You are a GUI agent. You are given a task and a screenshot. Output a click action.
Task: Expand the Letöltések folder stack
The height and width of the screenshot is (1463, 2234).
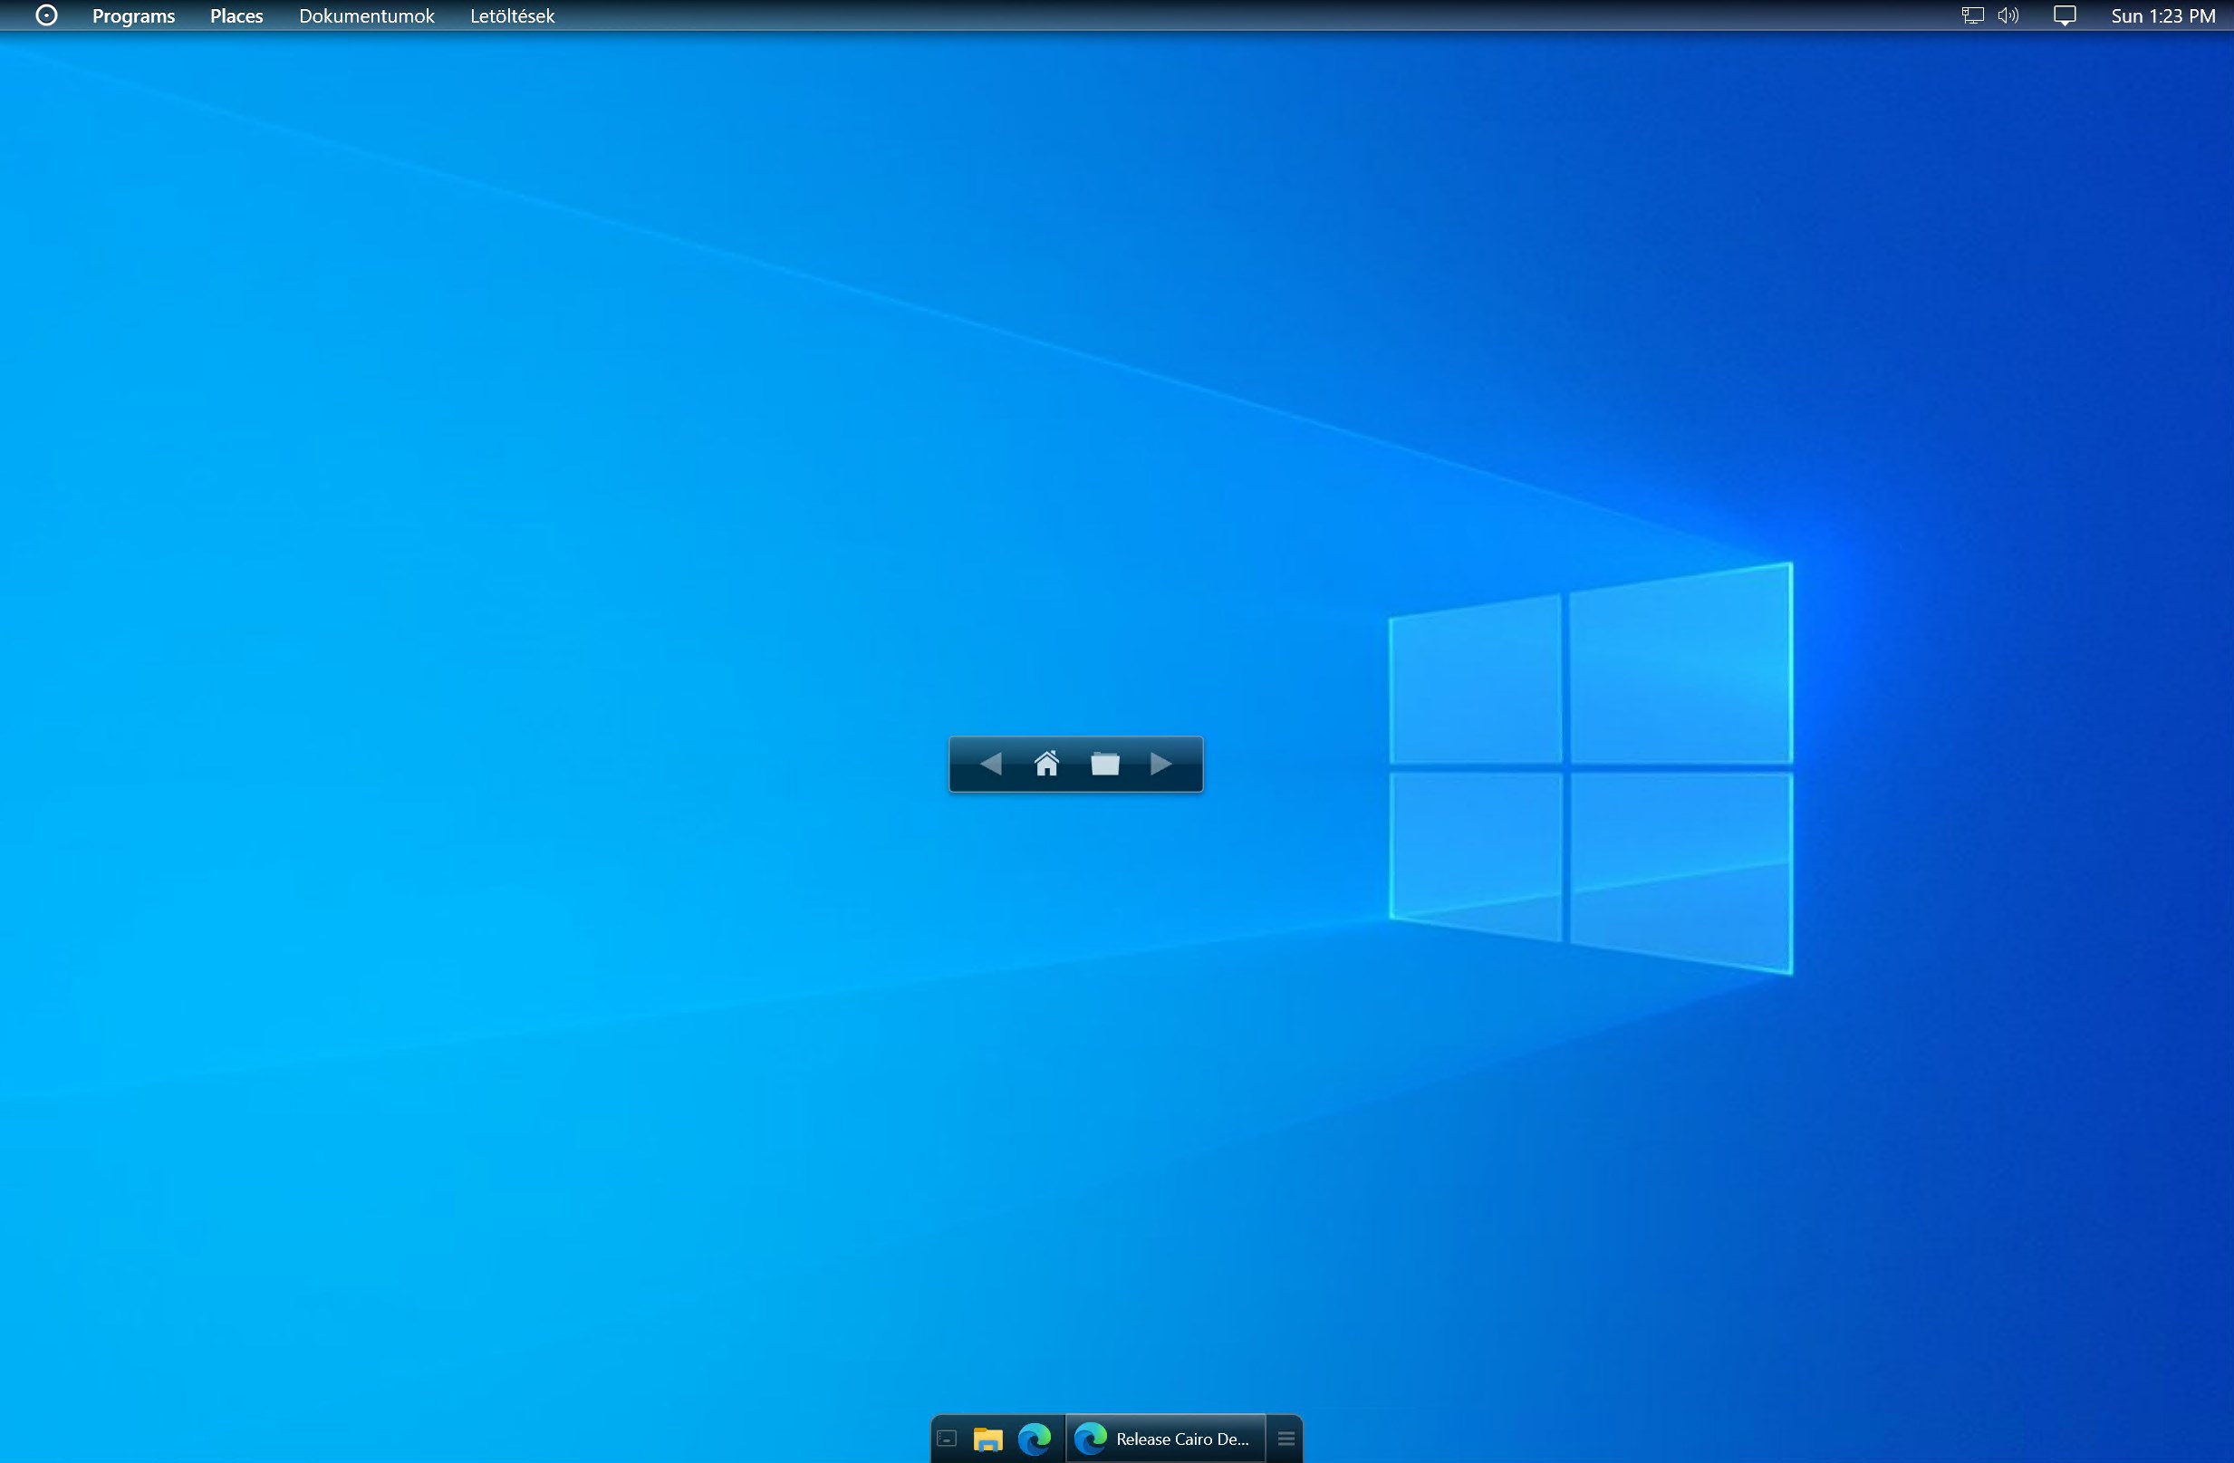[512, 16]
